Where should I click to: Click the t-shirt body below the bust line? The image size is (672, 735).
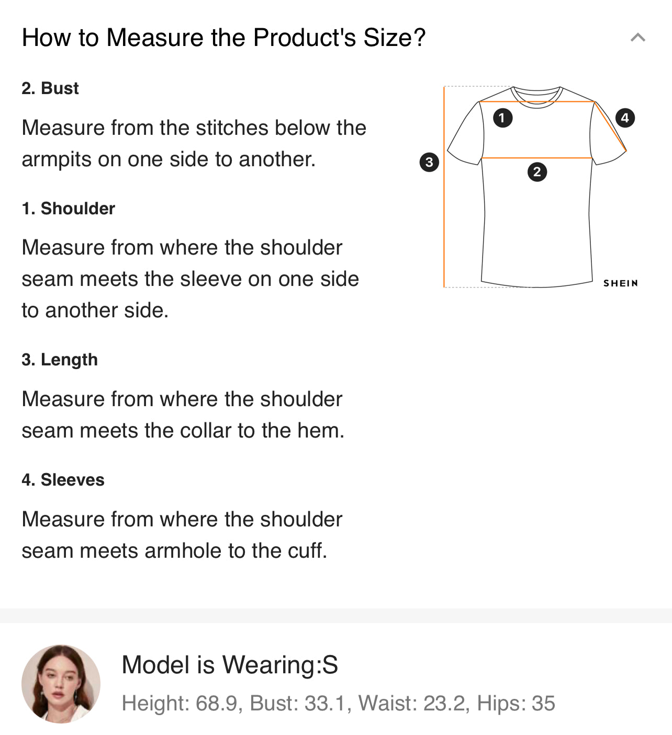coord(537,230)
